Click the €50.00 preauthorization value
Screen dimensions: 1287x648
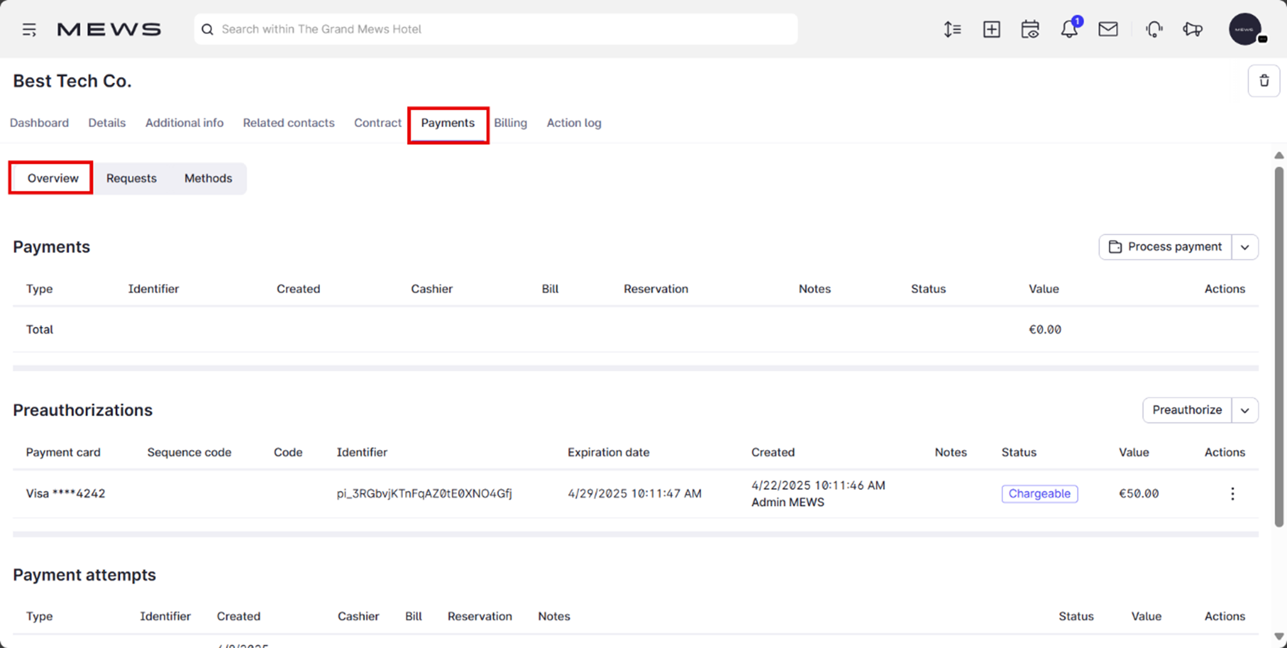[1139, 494]
